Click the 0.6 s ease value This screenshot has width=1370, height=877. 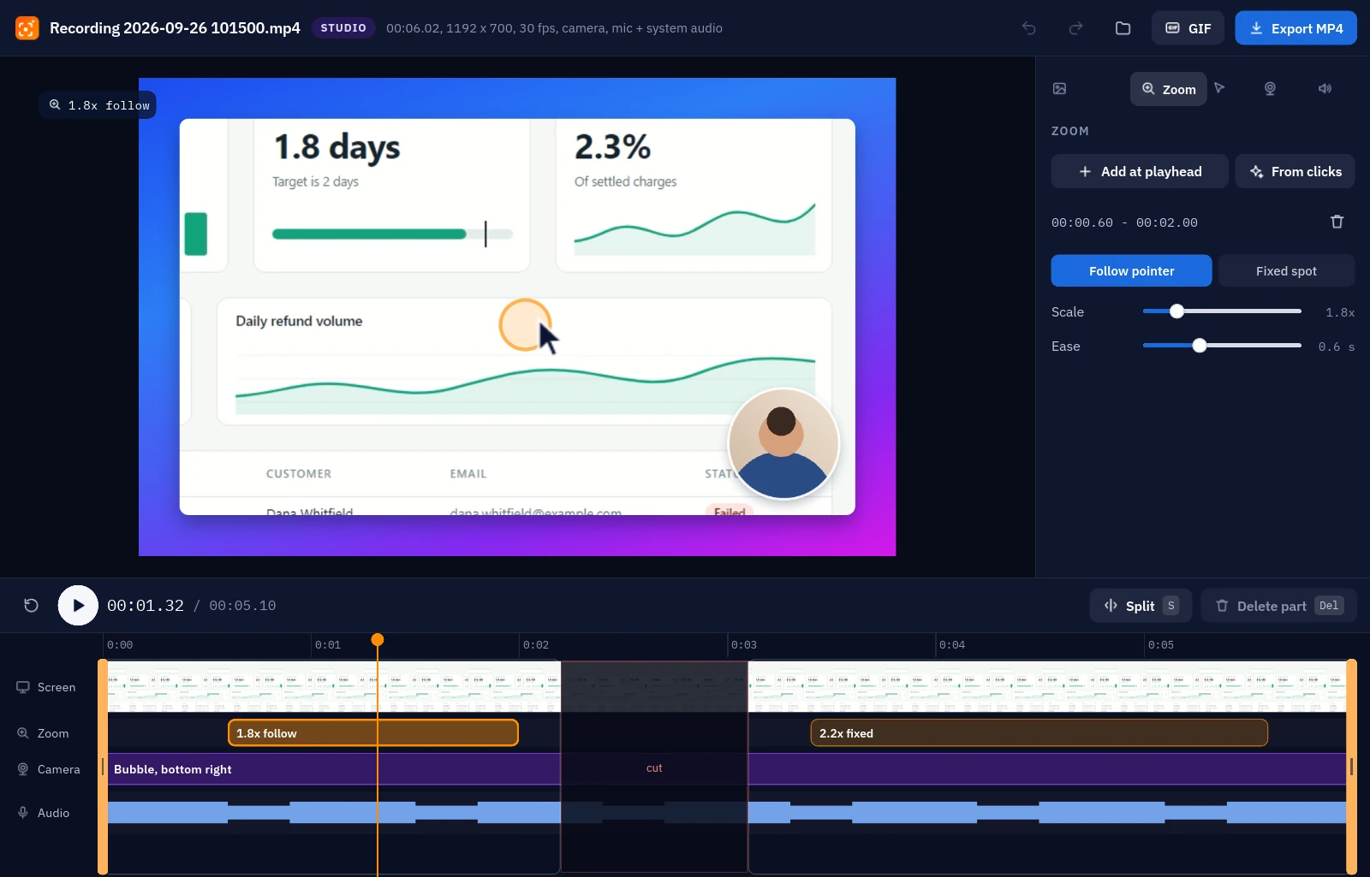click(1337, 347)
